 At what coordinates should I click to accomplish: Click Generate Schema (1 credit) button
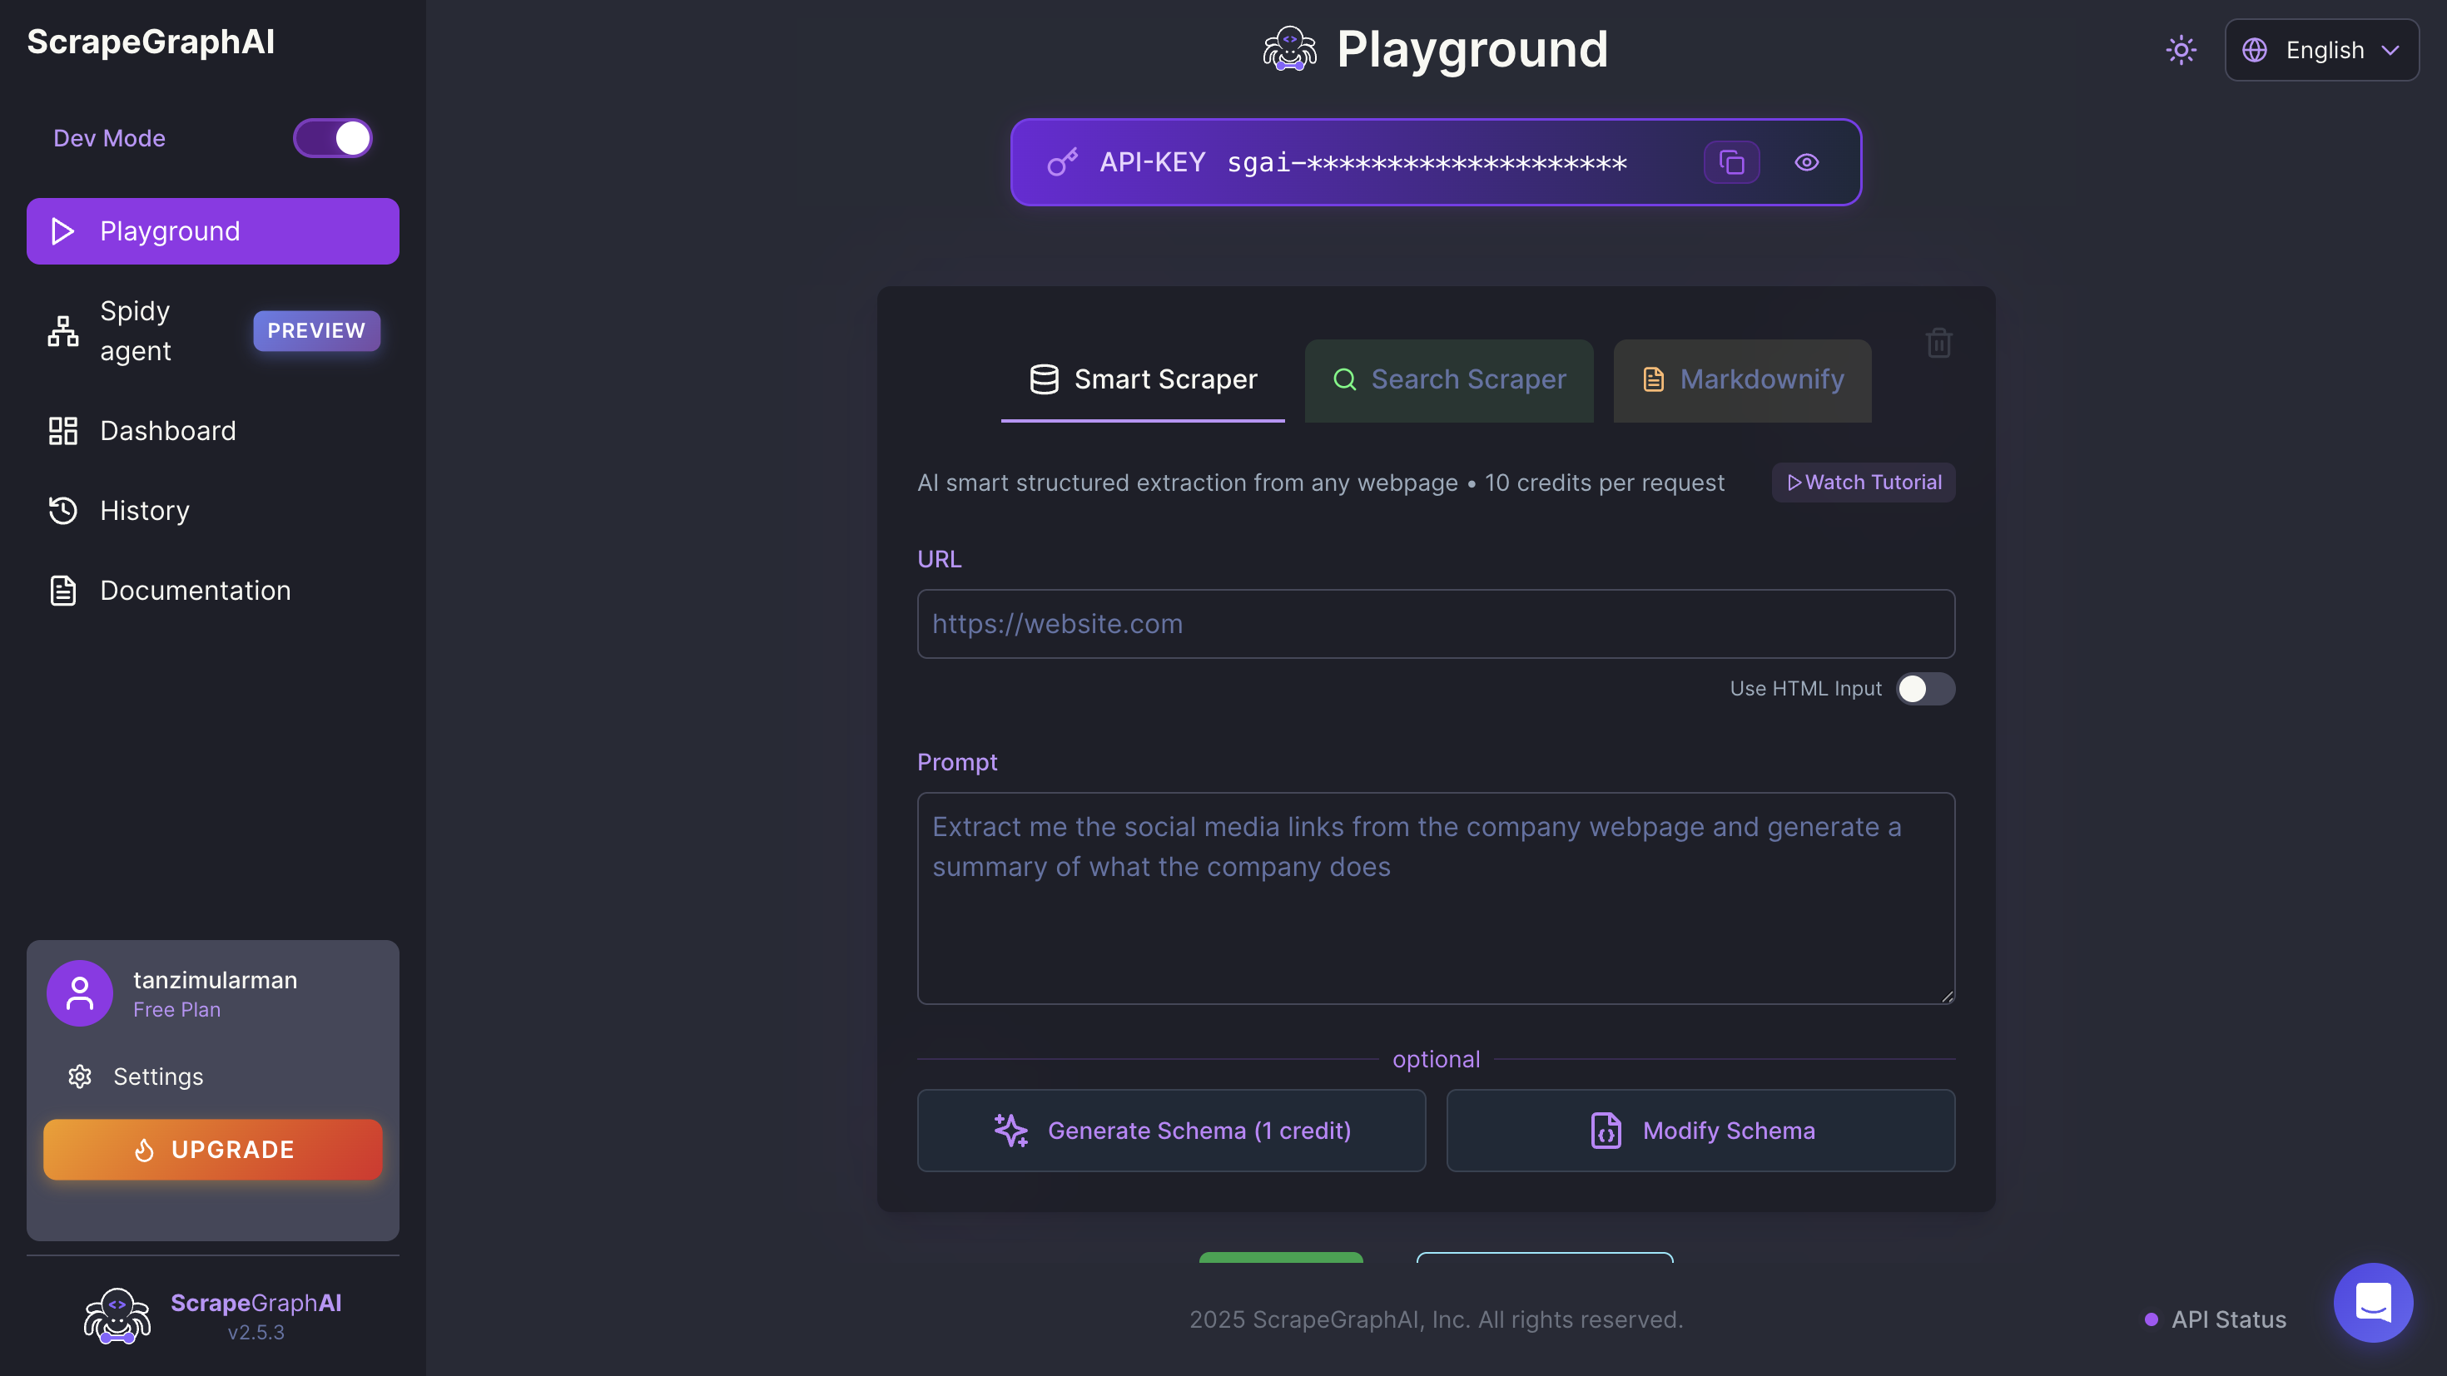tap(1171, 1130)
